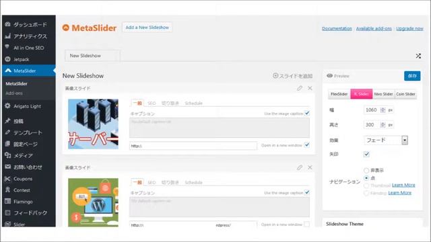Click the Flamingo icon in sidebar
Viewport: 431px width, 242px height.
click(x=7, y=202)
